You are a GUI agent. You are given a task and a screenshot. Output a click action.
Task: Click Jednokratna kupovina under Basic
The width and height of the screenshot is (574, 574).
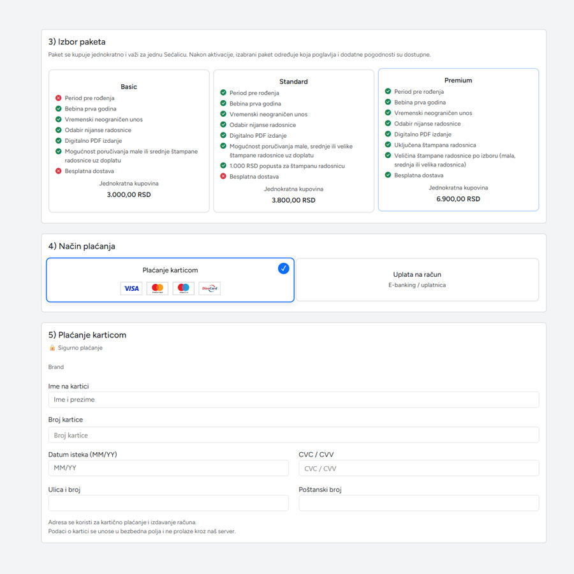point(129,184)
